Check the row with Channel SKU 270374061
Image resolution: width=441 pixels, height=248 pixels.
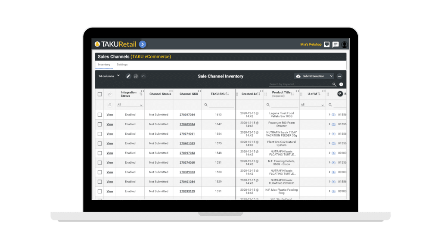pos(100,134)
